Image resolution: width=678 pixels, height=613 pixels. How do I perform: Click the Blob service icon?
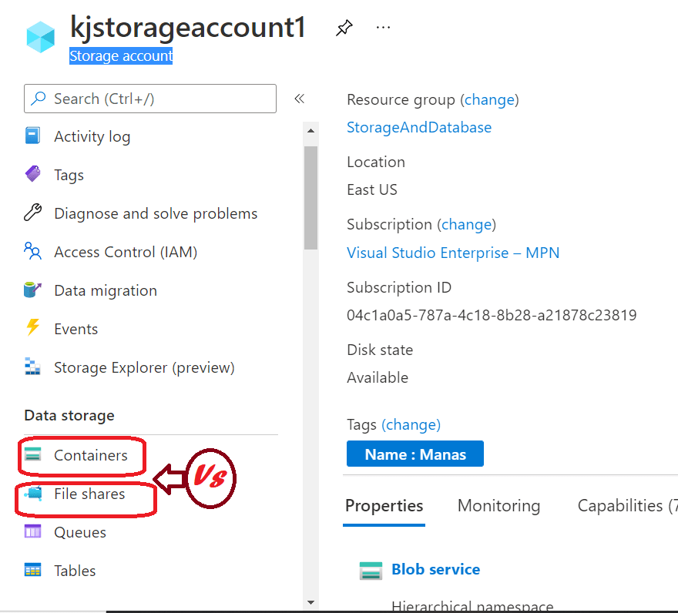click(371, 570)
